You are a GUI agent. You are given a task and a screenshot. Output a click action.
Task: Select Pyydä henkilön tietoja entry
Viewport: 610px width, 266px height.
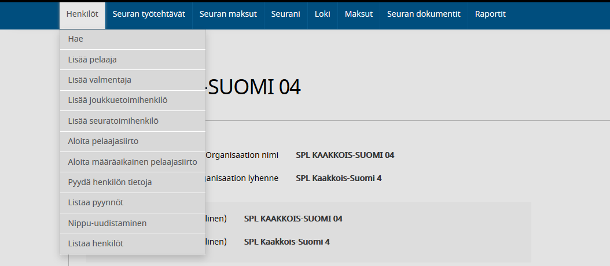point(133,182)
